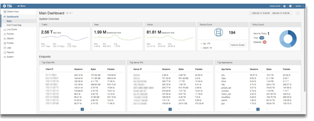Refresh the dashboard with the reload icon
314x121 pixels.
pyautogui.click(x=298, y=13)
